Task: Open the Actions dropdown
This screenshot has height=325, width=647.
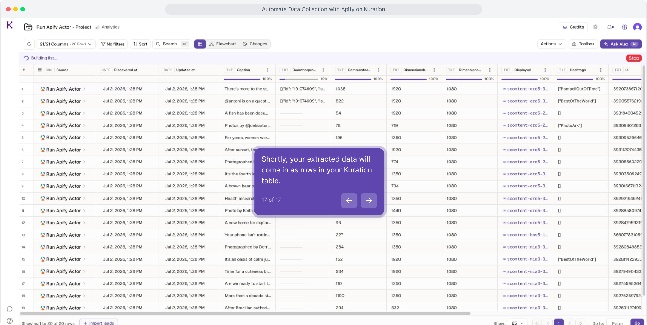Action: (x=551, y=44)
